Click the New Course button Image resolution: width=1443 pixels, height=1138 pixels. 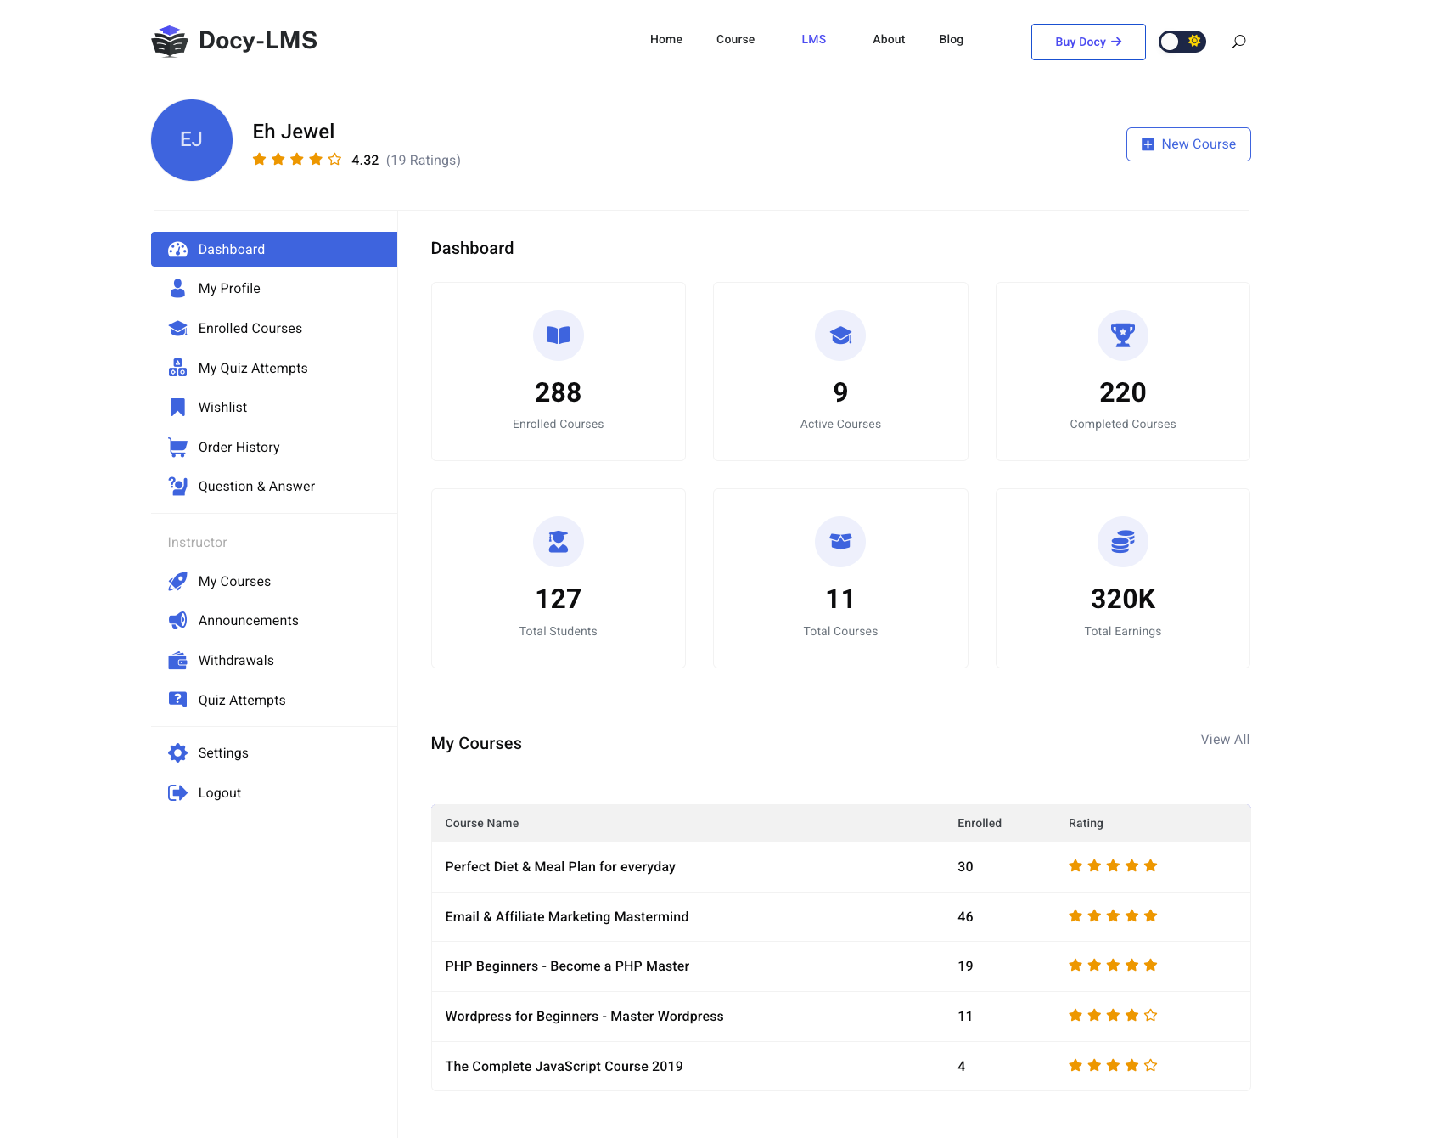click(x=1188, y=144)
